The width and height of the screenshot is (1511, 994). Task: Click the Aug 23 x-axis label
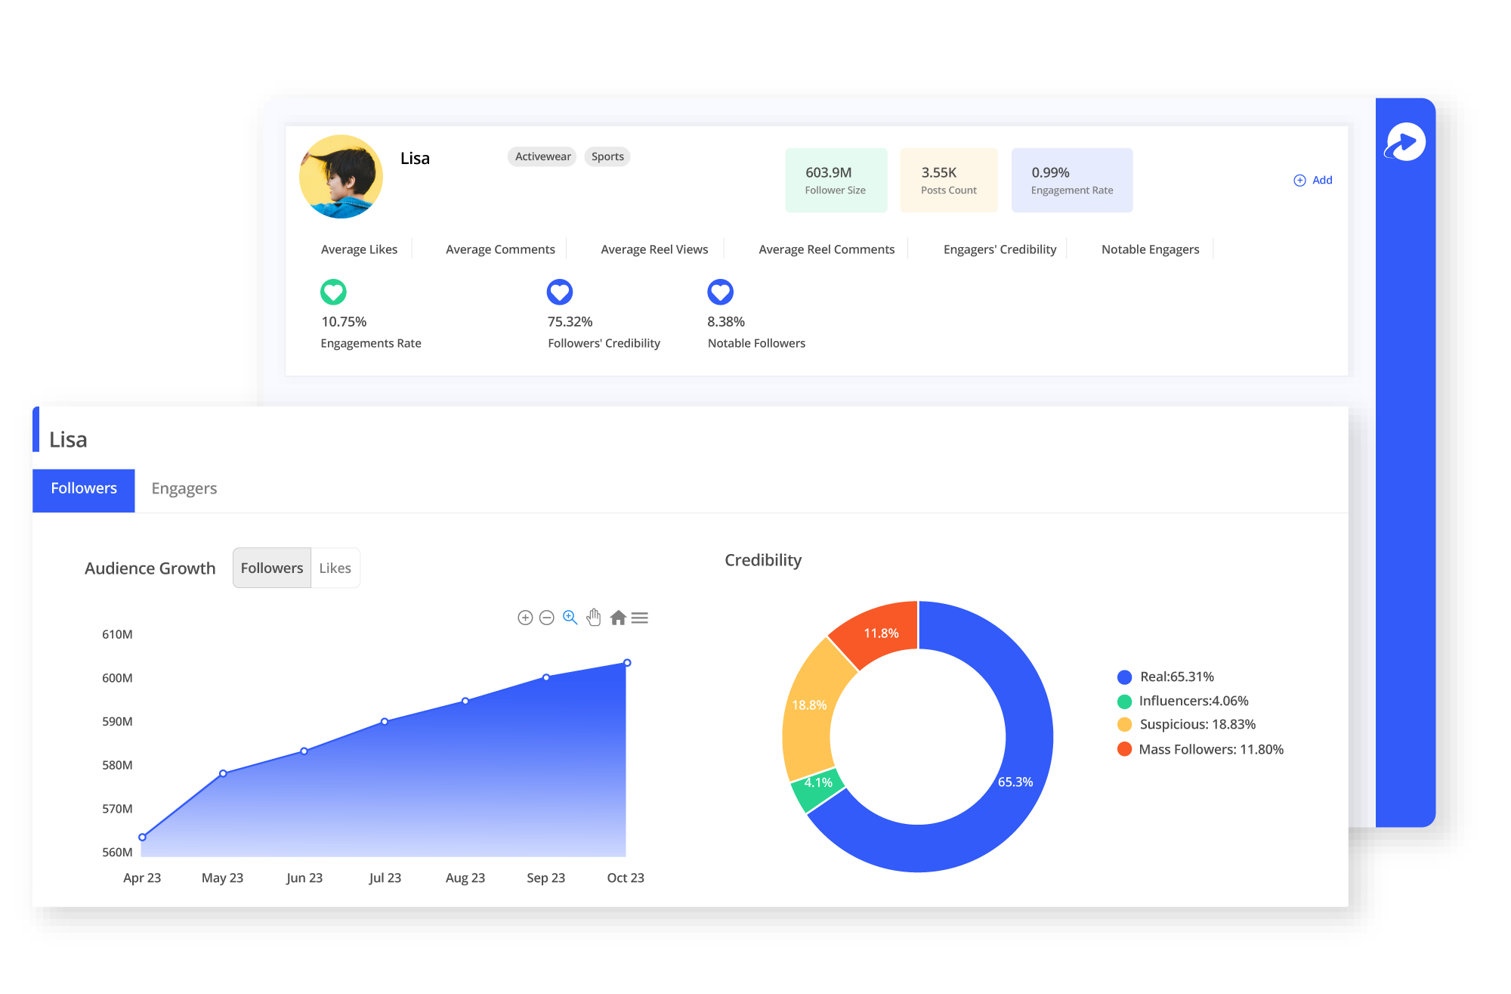click(x=465, y=878)
